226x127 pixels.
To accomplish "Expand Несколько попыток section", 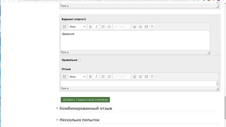I will pos(79,120).
